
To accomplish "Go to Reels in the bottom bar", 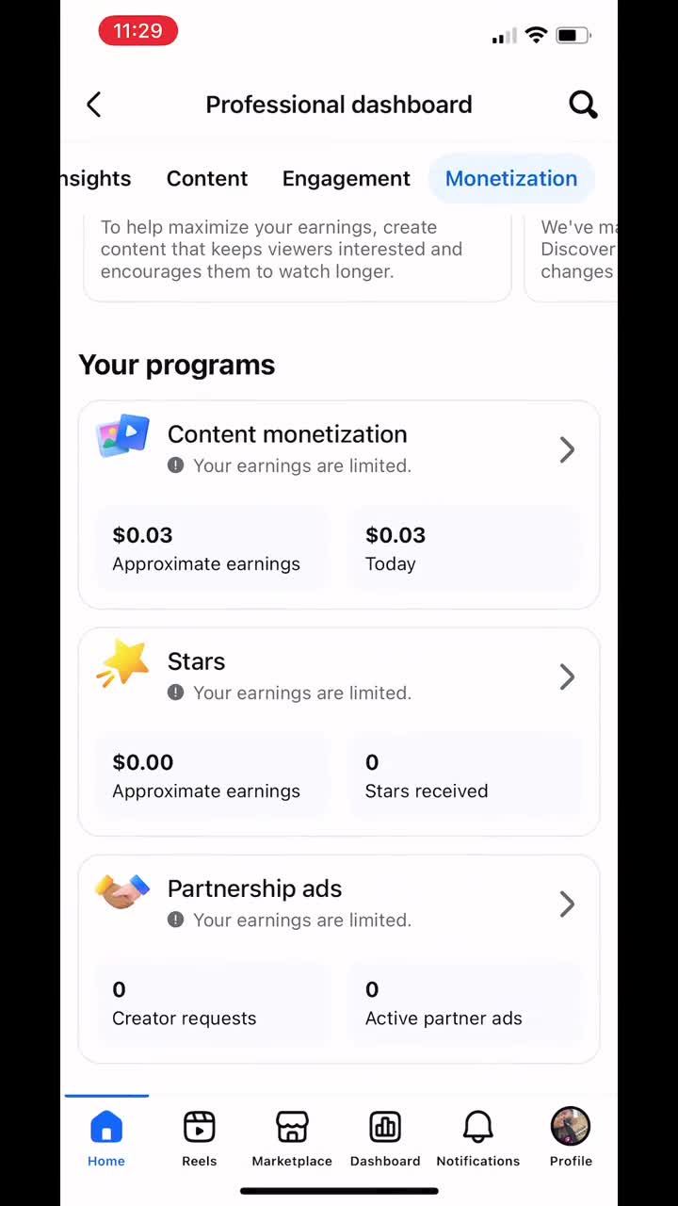I will 200,1127.
